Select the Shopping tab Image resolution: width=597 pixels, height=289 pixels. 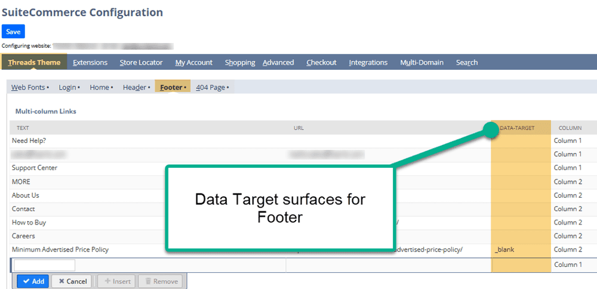pos(240,63)
